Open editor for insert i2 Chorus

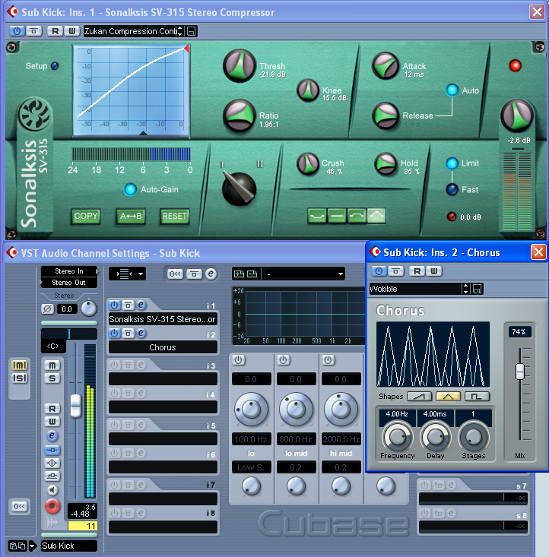pyautogui.click(x=141, y=333)
